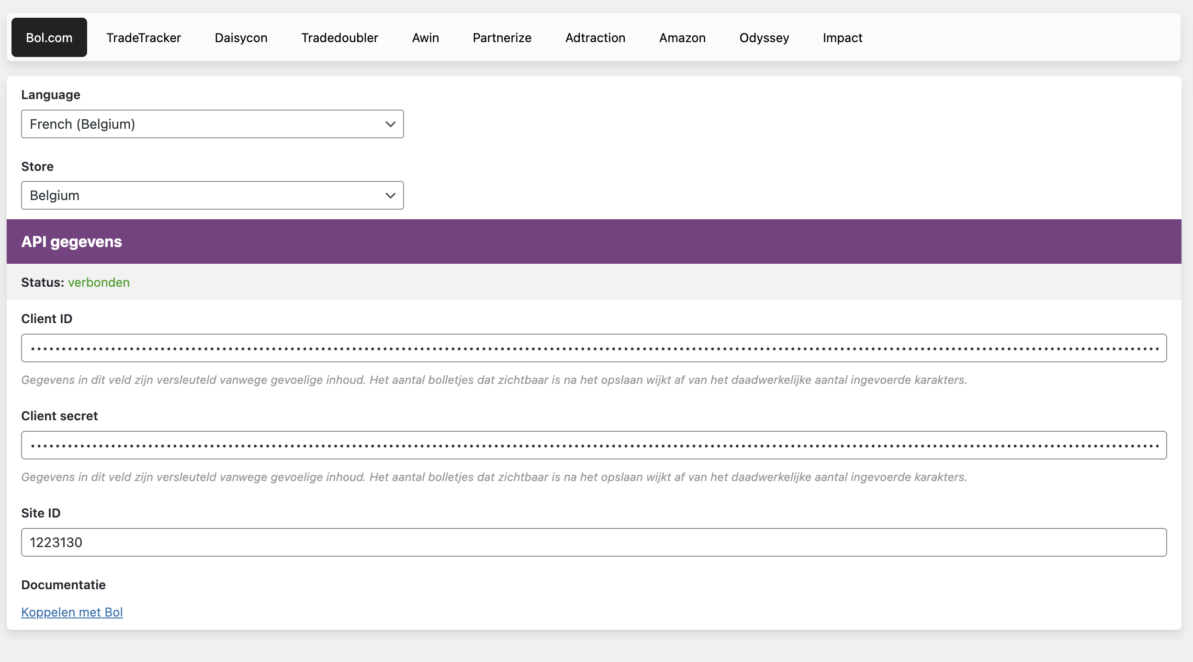
Task: Click the 'Documentatie' heading
Action: pos(64,585)
